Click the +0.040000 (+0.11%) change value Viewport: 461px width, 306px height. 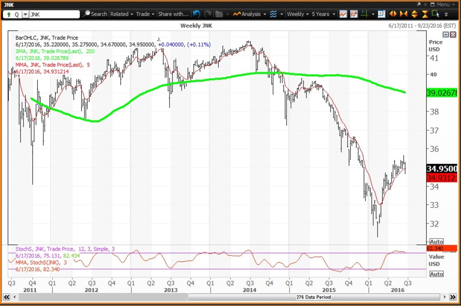pyautogui.click(x=184, y=45)
